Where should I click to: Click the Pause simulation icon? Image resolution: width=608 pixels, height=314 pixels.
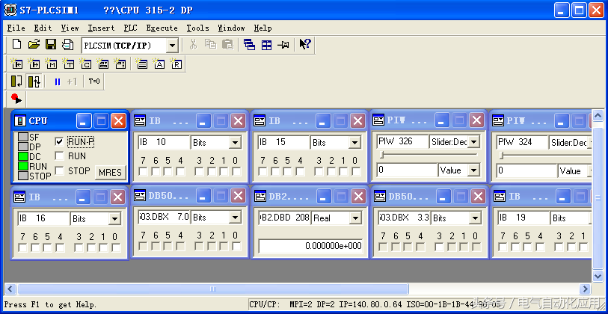[x=58, y=81]
